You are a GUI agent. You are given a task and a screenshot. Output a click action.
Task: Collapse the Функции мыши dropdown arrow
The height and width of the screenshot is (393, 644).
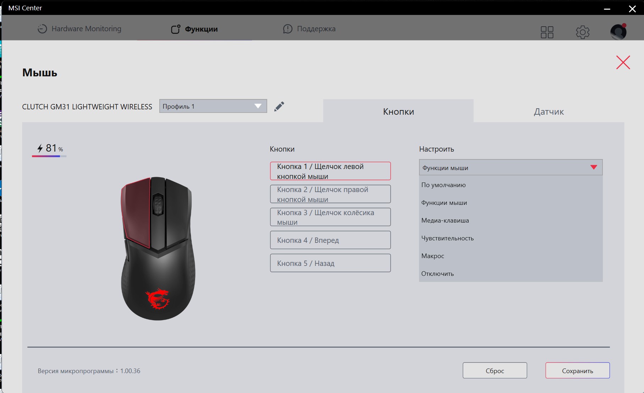[594, 168]
